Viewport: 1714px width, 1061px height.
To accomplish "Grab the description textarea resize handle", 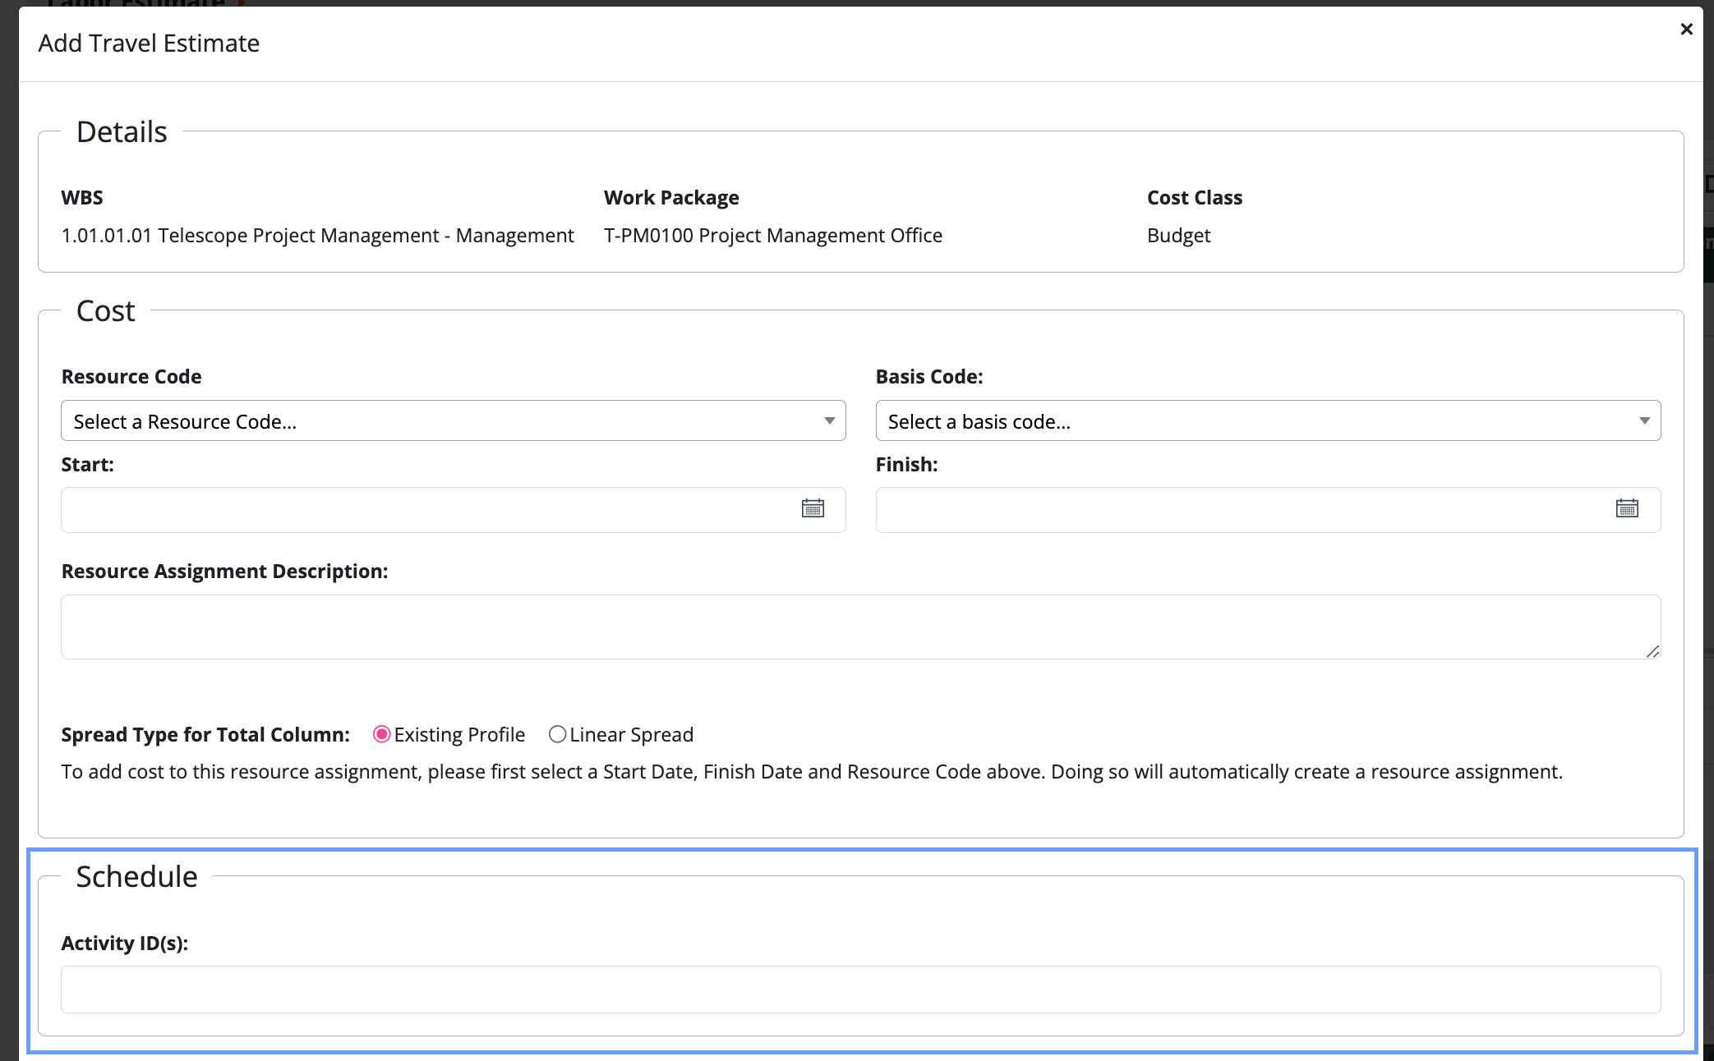I will click(x=1652, y=651).
